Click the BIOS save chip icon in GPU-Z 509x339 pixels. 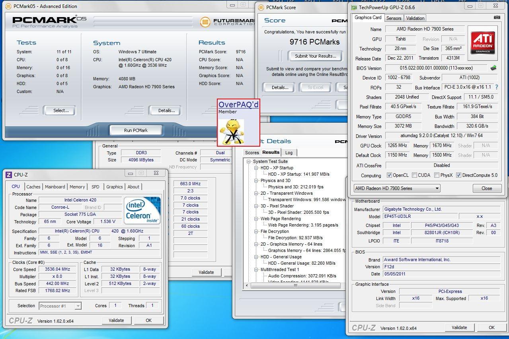tap(494, 68)
